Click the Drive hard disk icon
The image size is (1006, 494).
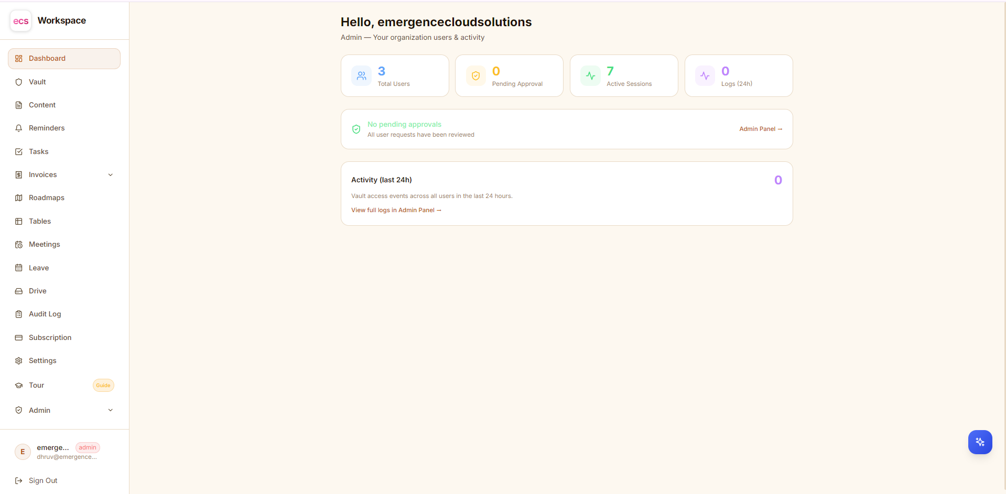coord(19,291)
